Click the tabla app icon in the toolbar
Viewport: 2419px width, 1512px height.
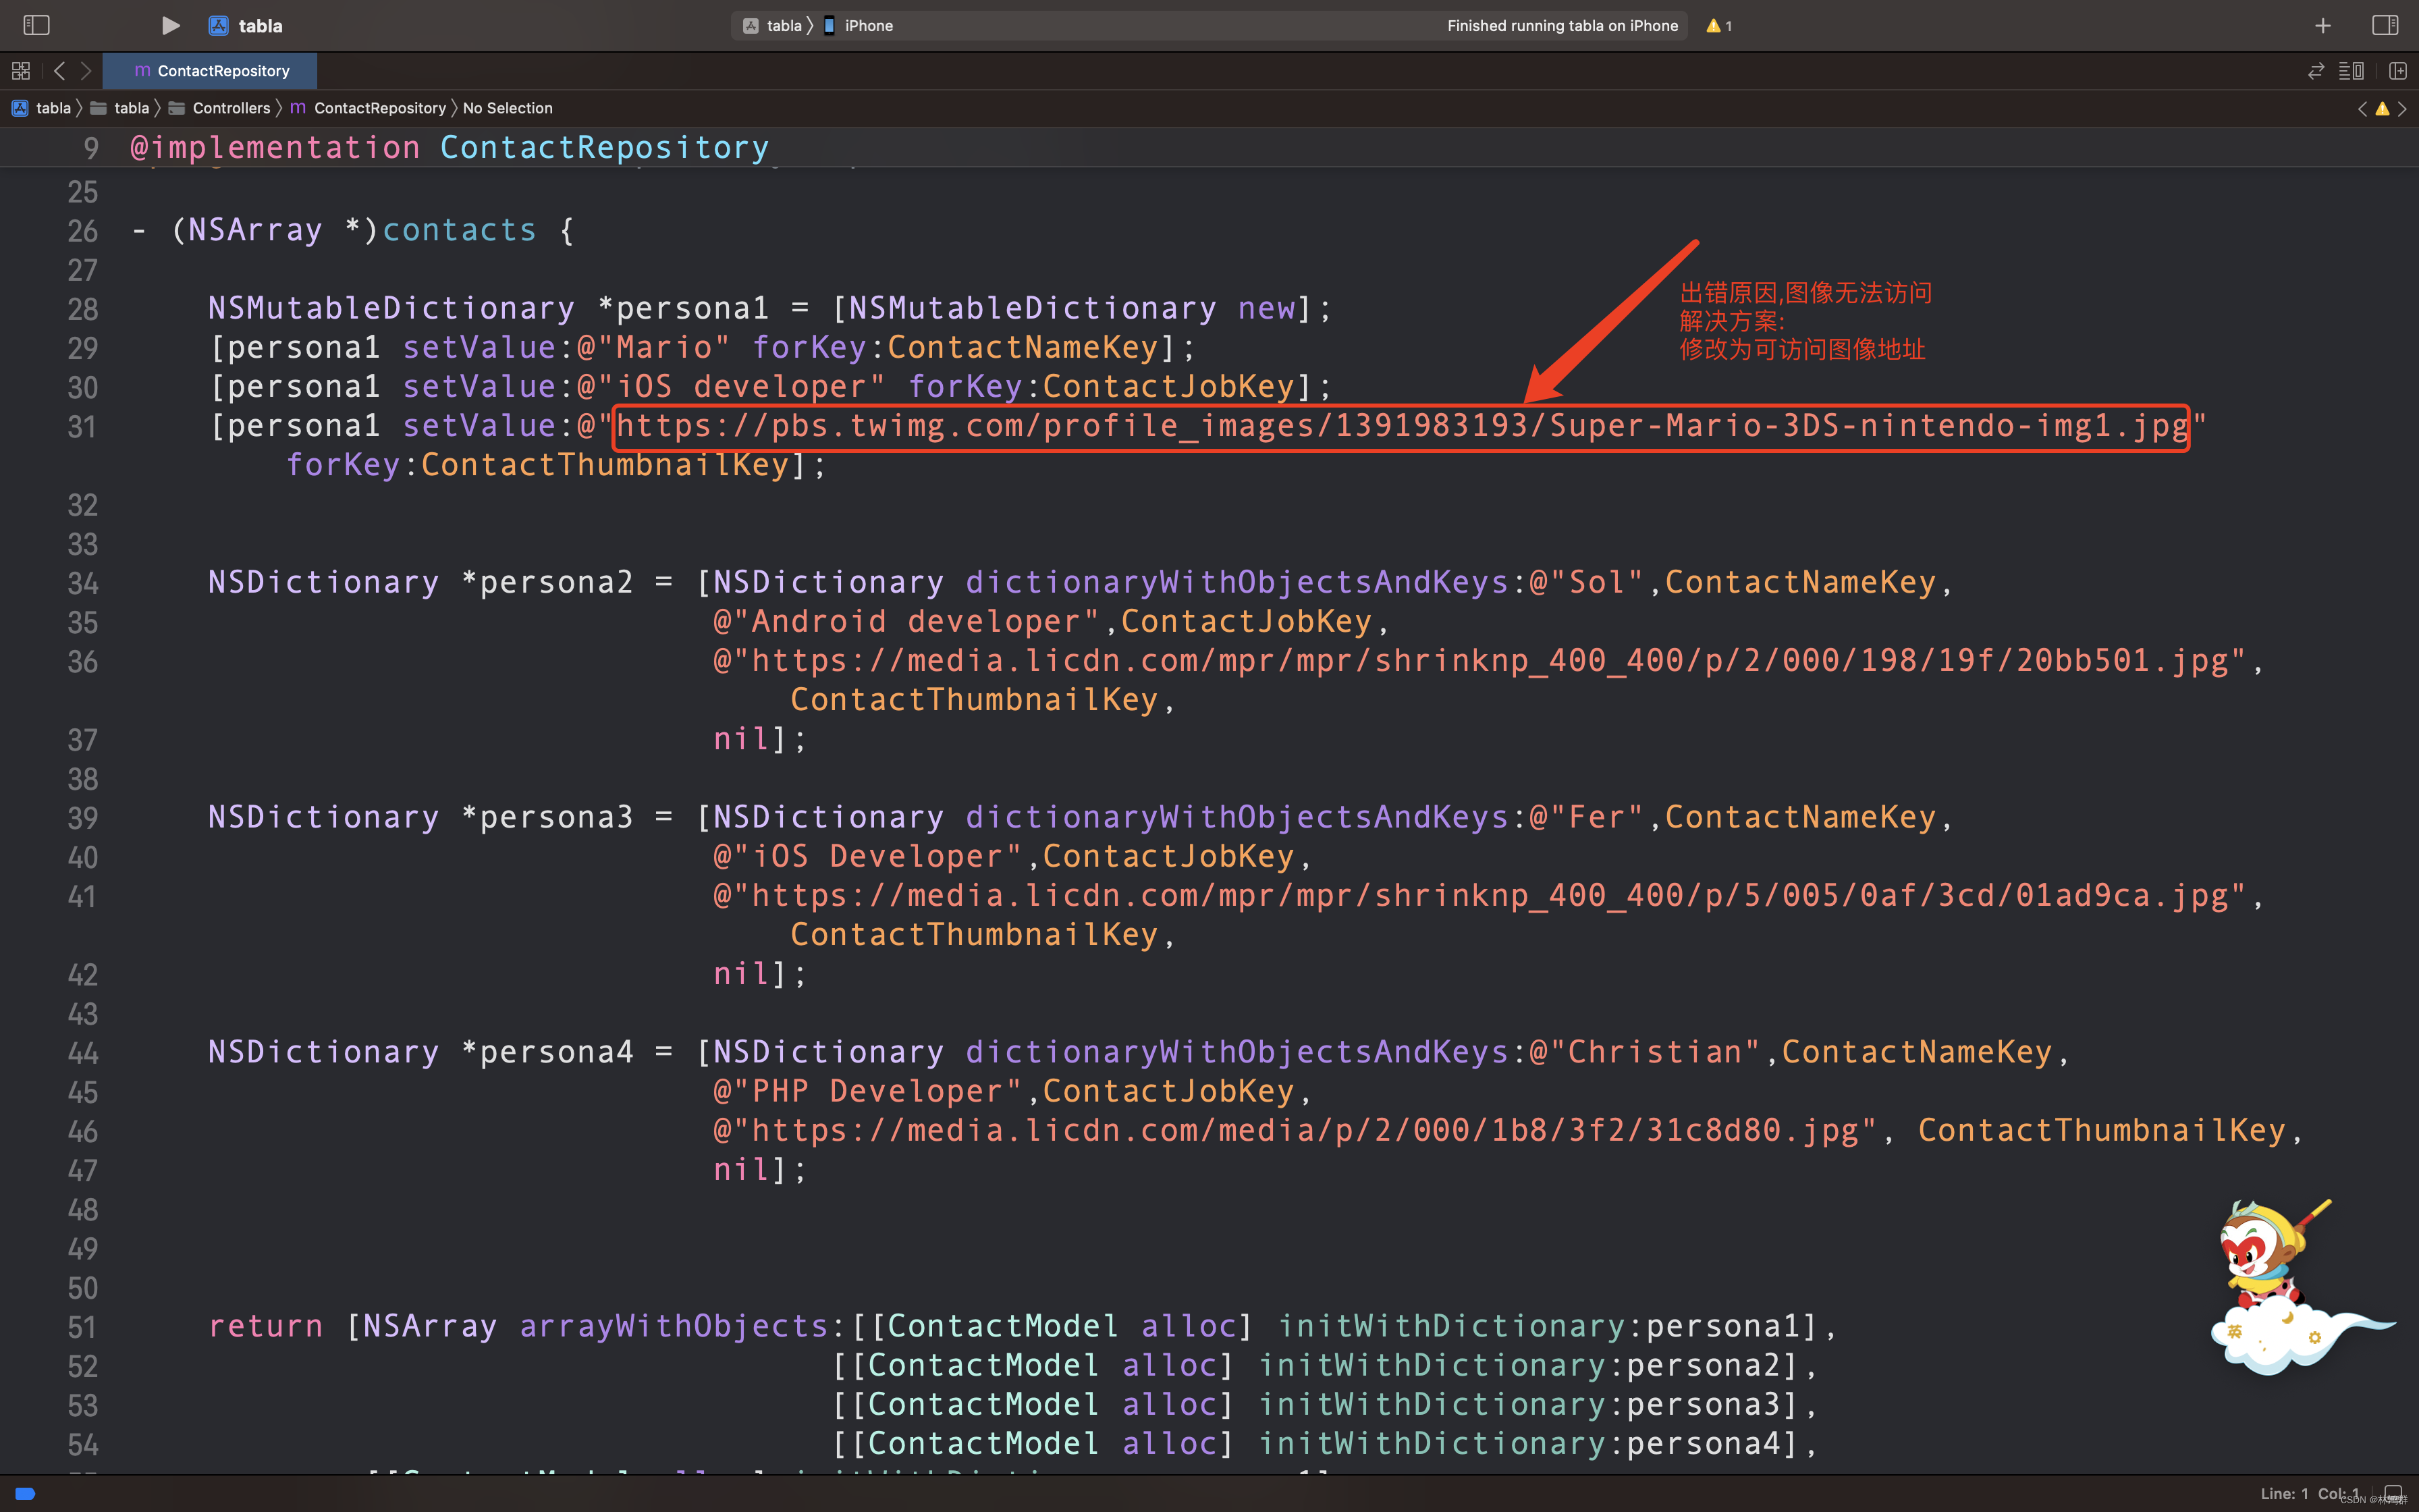[x=218, y=25]
